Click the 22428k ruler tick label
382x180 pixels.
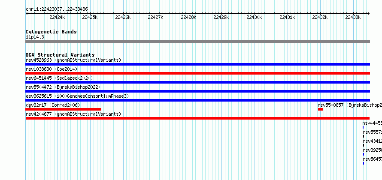click(x=188, y=17)
